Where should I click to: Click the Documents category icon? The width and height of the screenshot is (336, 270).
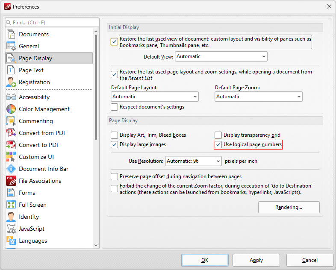(x=11, y=34)
